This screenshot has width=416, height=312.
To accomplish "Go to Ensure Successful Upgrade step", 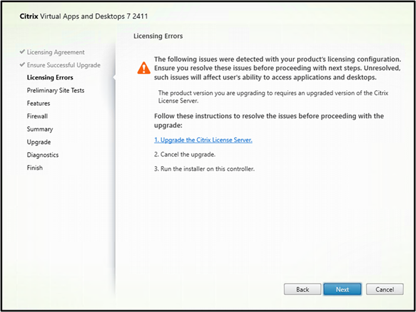I will pyautogui.click(x=63, y=65).
